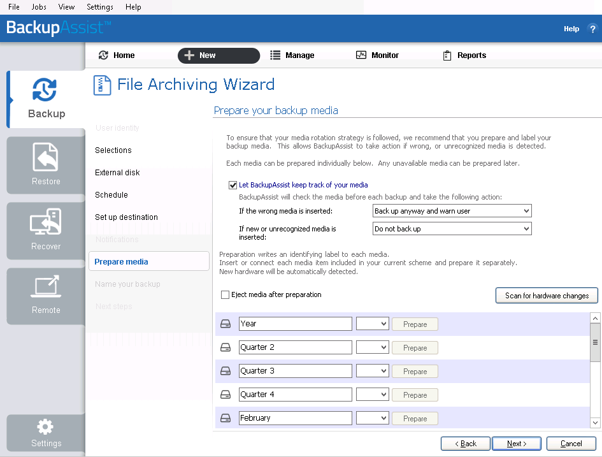The image size is (602, 457).
Task: Click the Next button
Action: [x=517, y=444]
